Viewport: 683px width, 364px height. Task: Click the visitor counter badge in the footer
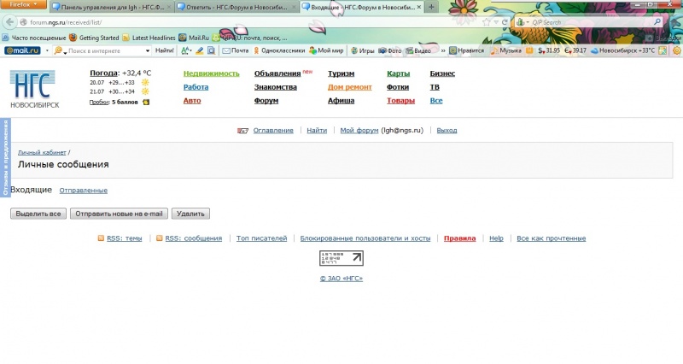tap(341, 259)
